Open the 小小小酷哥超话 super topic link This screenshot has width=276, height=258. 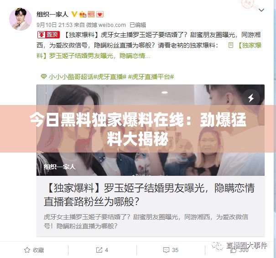tap(67, 77)
